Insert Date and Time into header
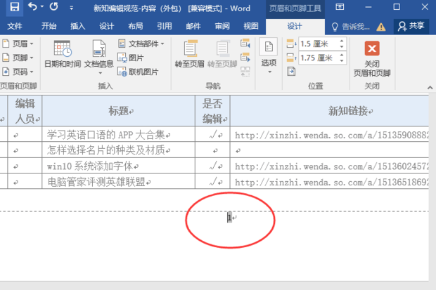The width and height of the screenshot is (436, 290). tap(63, 54)
